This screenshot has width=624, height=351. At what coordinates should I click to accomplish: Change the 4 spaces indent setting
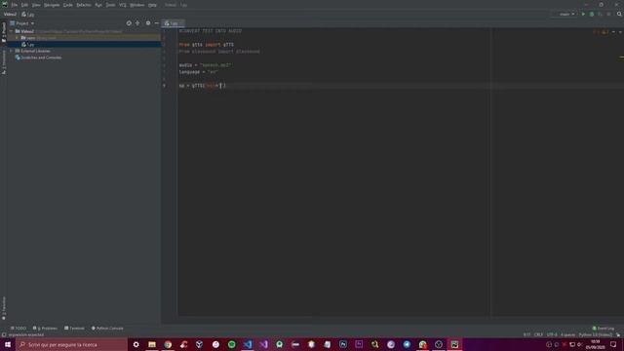[x=567, y=334]
